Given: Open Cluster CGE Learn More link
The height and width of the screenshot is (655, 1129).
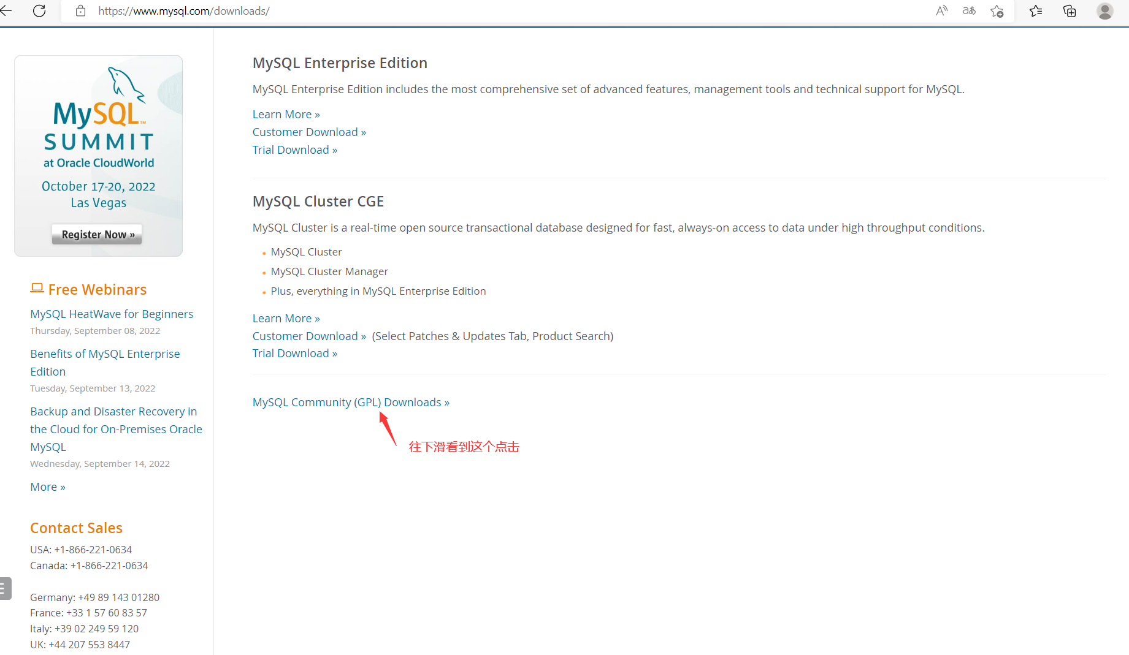Looking at the screenshot, I should tap(286, 319).
